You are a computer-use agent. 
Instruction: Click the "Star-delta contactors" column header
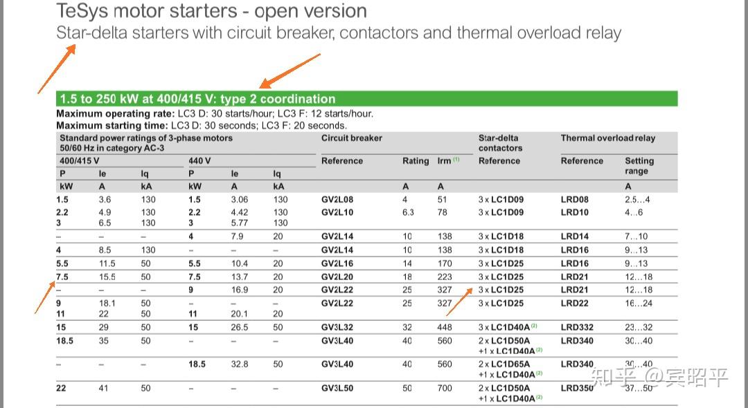click(x=501, y=143)
